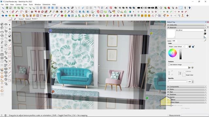Click the Set Material to Default icon
Screen dimensions: 209x117
pyautogui.click(x=205, y=37)
